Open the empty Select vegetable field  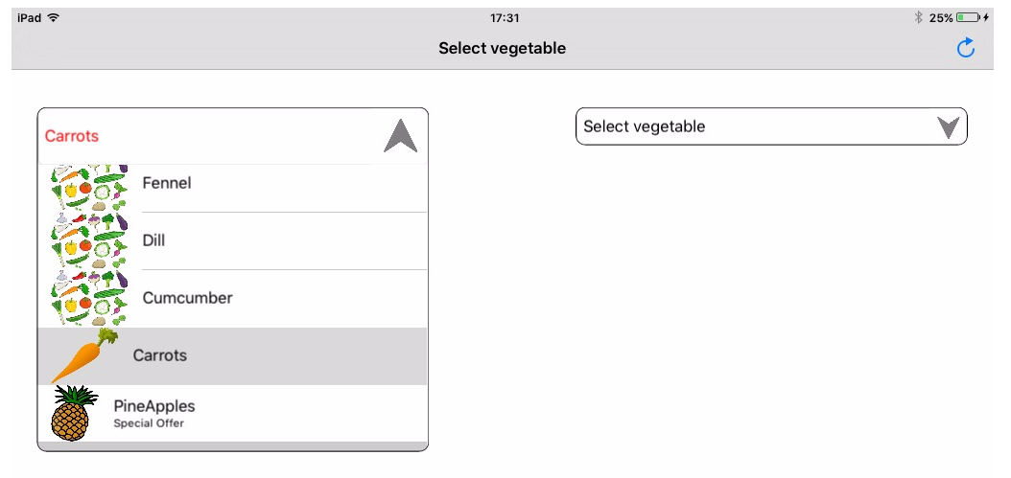[x=748, y=126]
